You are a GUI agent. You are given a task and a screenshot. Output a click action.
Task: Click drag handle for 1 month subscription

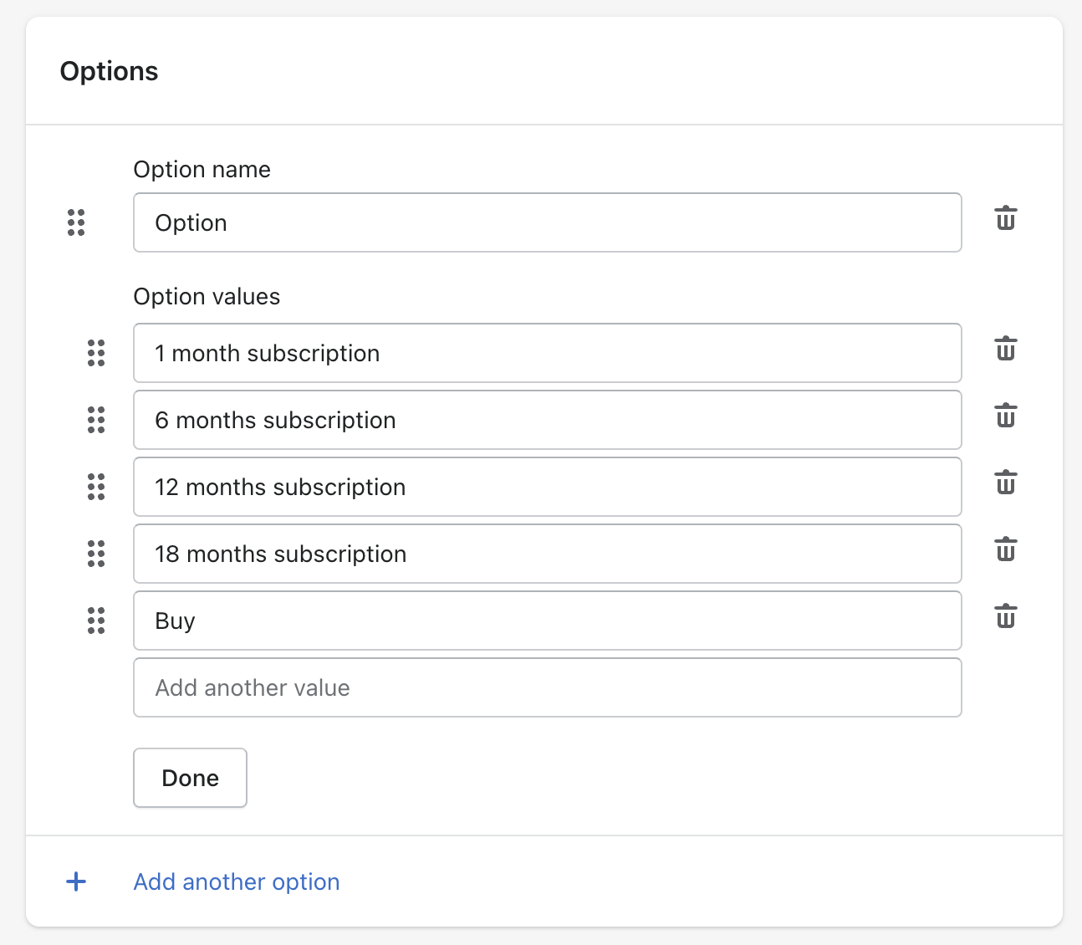click(x=96, y=353)
